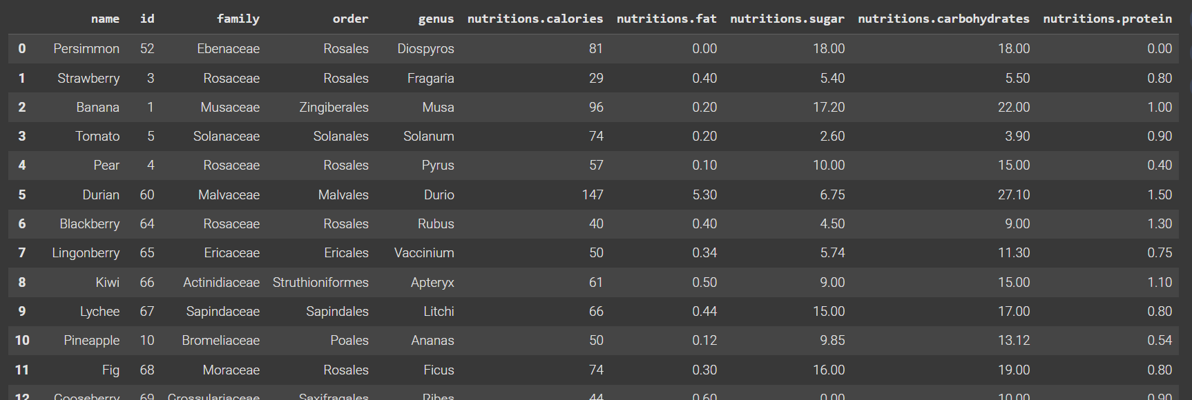Click the nutritions.fat column header
The height and width of the screenshot is (400, 1192).
tap(666, 19)
